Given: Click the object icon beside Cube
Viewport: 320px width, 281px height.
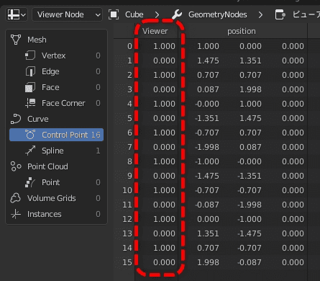Looking at the screenshot, I should [114, 14].
